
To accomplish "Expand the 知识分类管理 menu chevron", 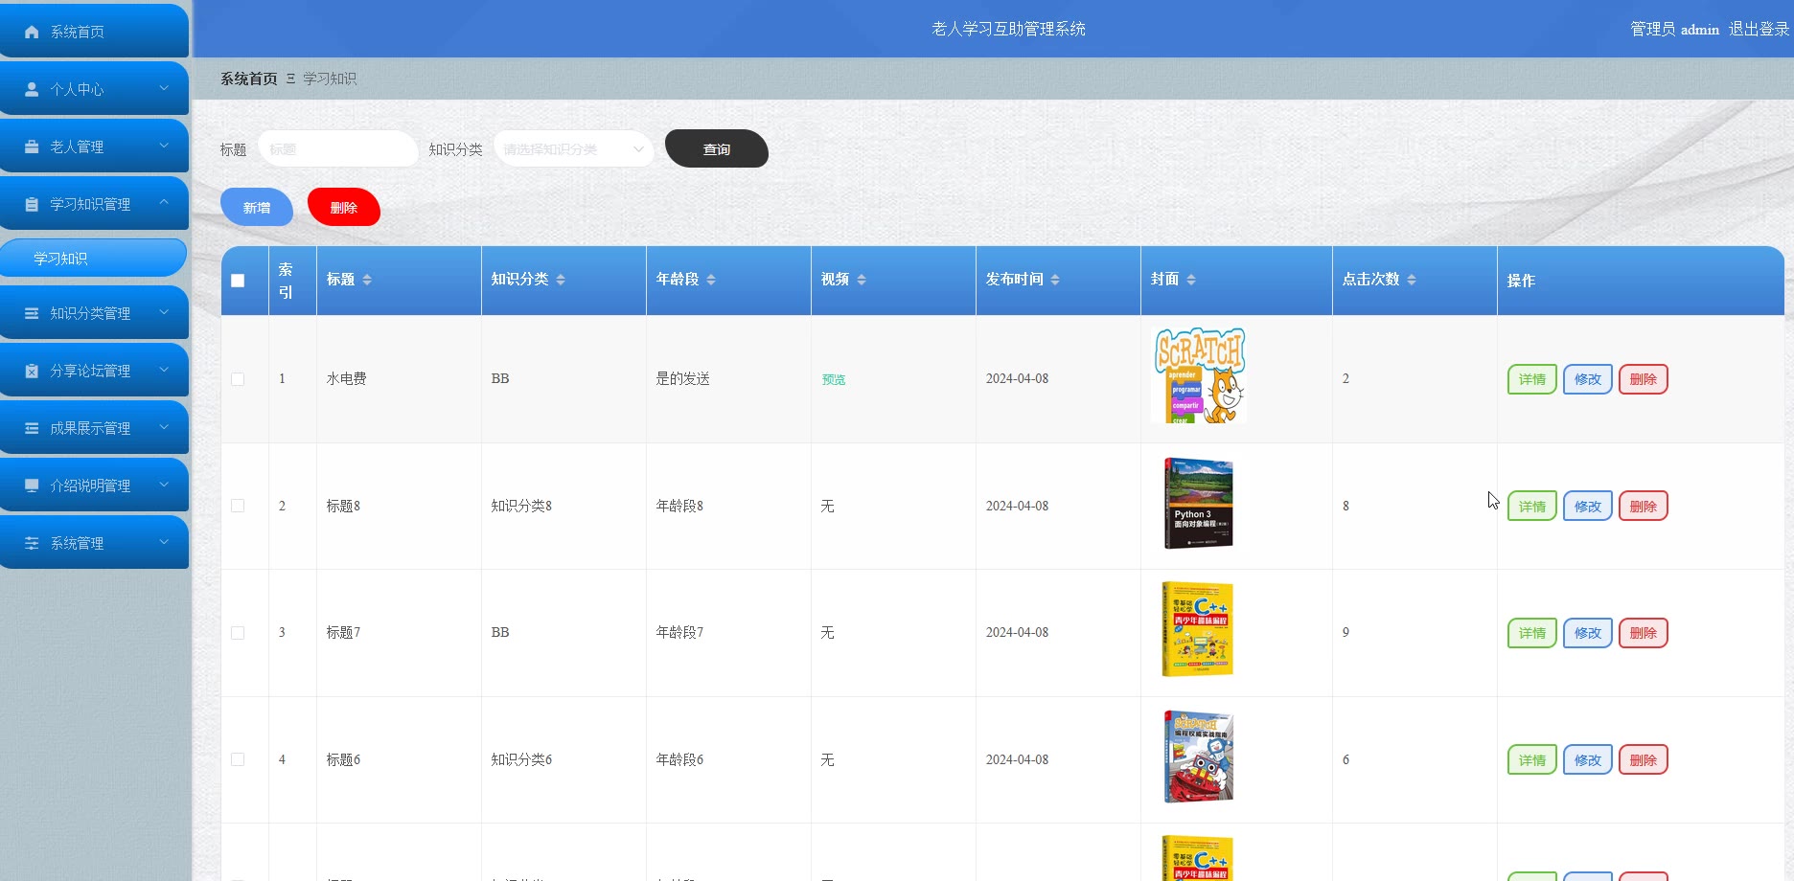I will point(164,312).
